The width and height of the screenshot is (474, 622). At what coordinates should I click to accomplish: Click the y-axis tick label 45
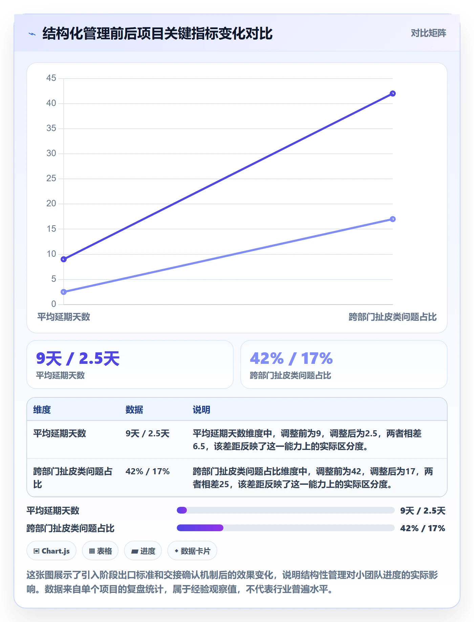coord(51,78)
